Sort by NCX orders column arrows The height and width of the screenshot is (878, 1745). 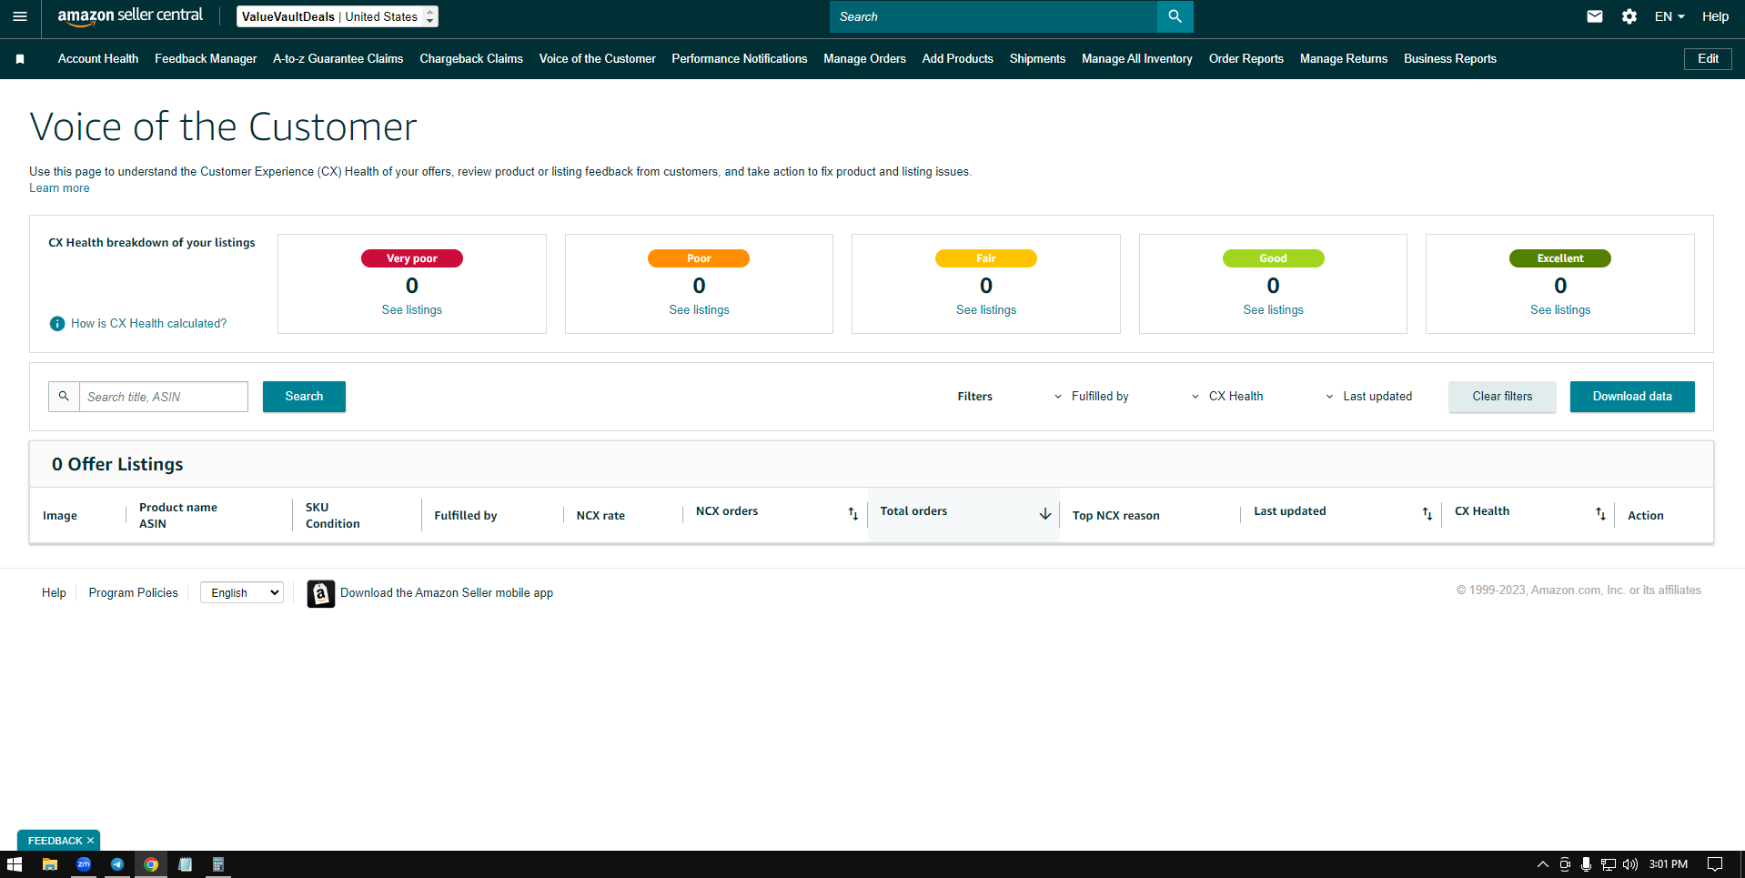[852, 514]
